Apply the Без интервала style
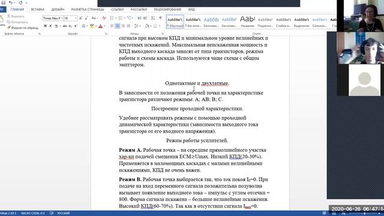 click(x=193, y=22)
